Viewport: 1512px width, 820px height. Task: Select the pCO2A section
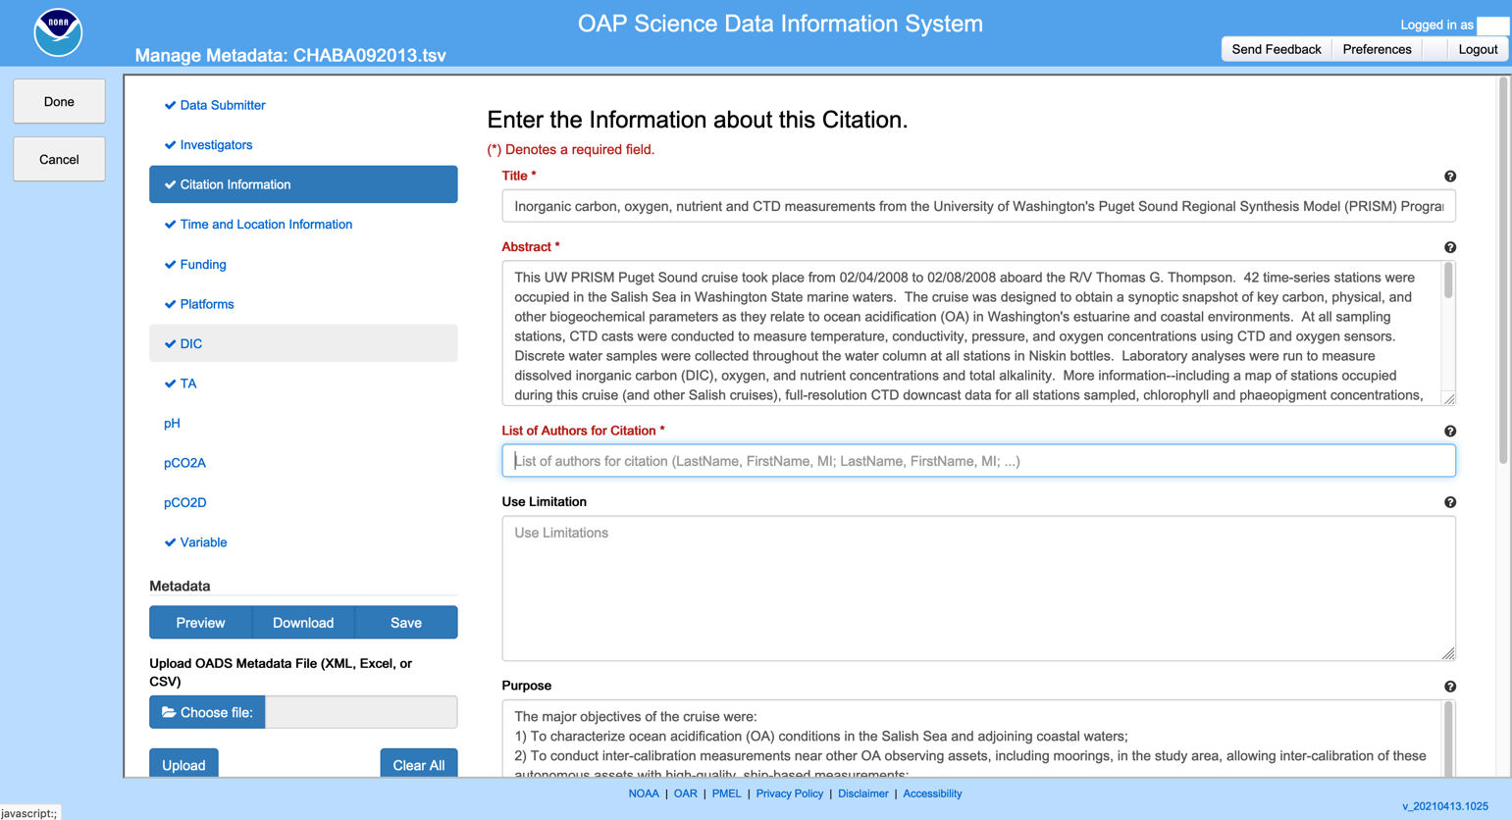tap(184, 463)
